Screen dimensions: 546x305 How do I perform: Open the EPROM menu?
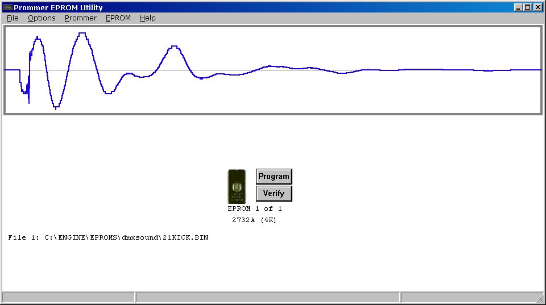(x=118, y=18)
